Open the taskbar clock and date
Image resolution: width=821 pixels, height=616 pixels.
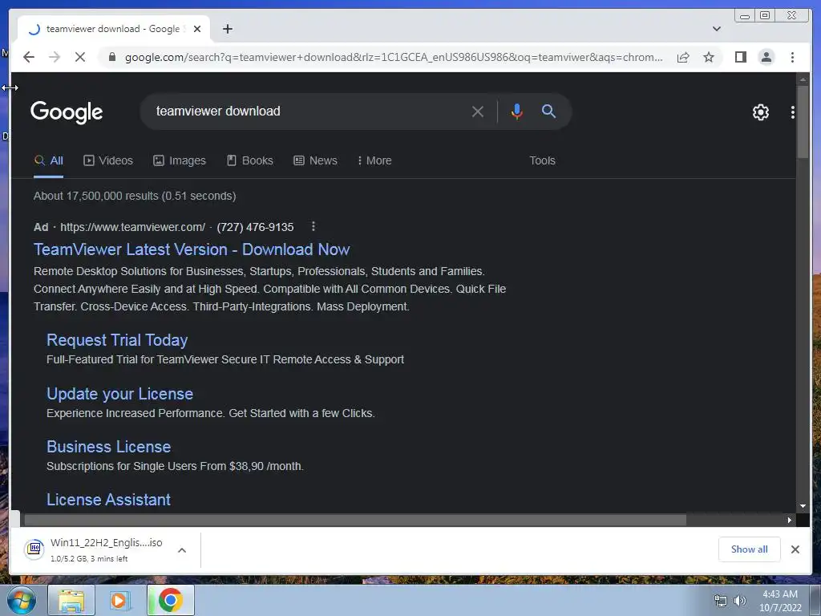pos(780,601)
